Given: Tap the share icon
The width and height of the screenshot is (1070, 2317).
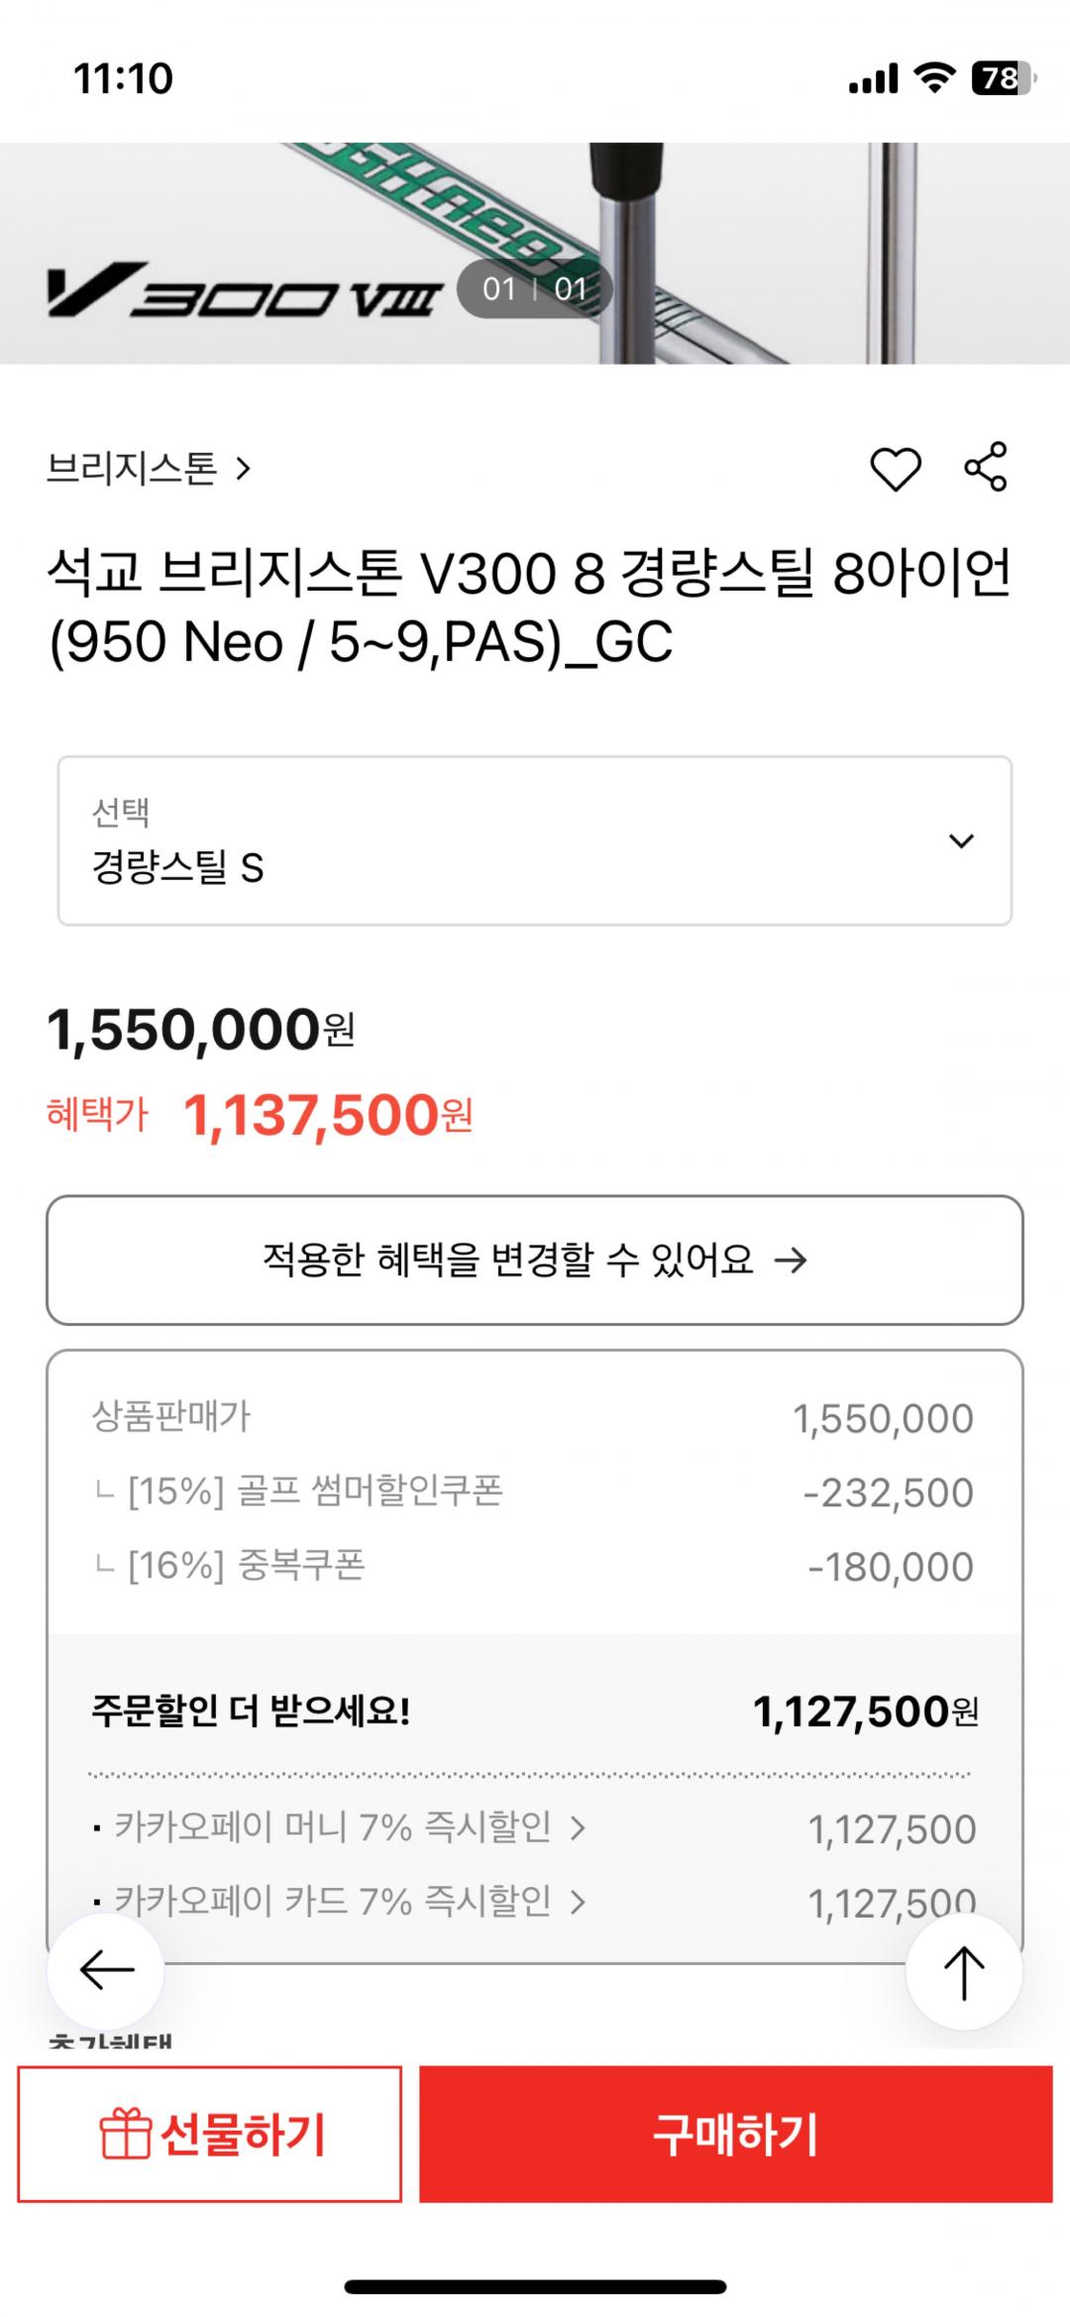Looking at the screenshot, I should (x=986, y=467).
